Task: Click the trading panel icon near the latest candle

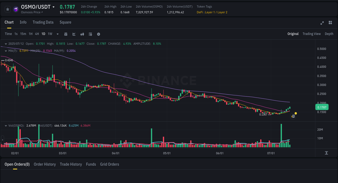Action: point(293,116)
